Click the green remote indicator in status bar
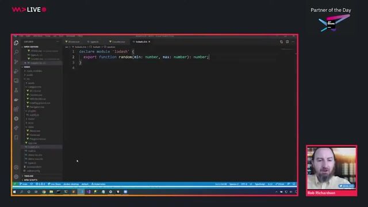 tap(15, 184)
